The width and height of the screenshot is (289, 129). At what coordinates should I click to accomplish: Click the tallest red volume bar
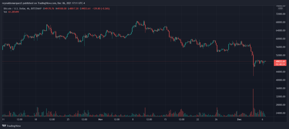click(x=253, y=103)
